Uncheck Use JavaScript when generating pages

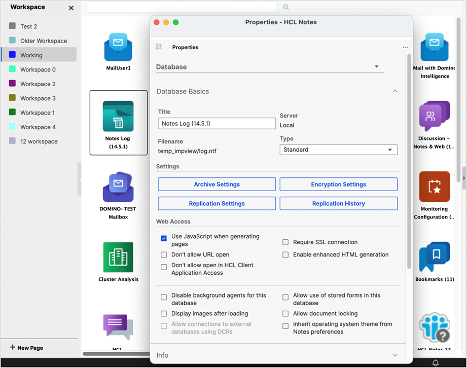point(163,238)
